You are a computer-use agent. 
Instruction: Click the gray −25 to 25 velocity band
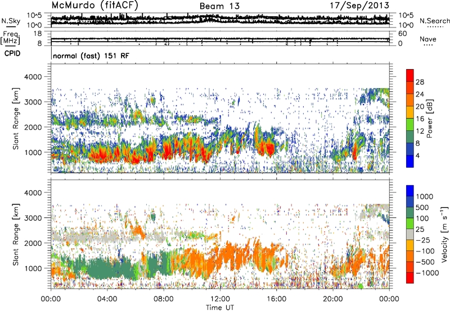click(410, 234)
